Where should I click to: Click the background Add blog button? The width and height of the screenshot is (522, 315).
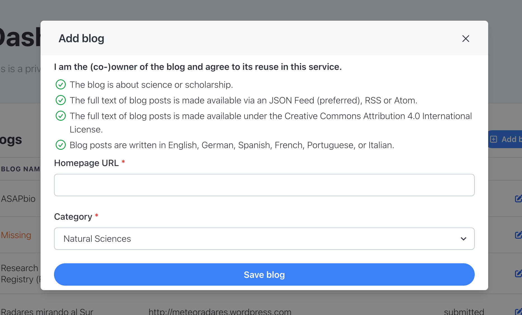coord(506,139)
